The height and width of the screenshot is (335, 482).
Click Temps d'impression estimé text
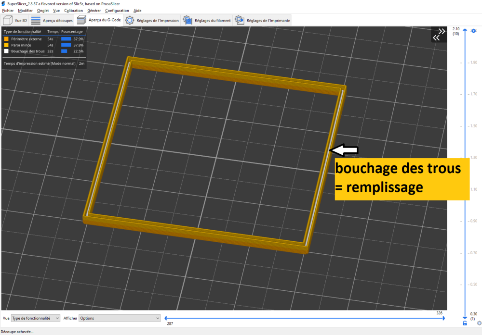[40, 63]
